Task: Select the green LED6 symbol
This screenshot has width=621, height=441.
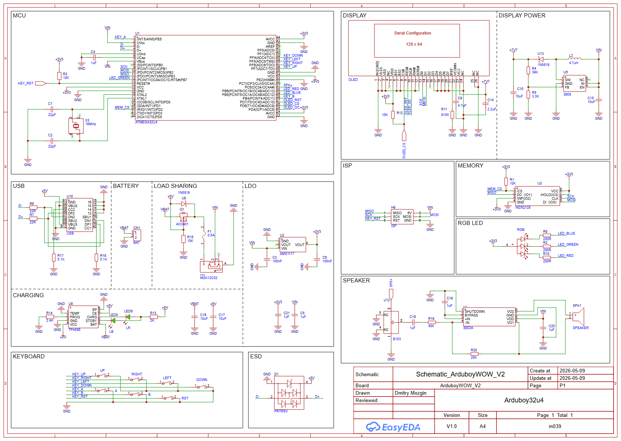Action: pos(128,317)
